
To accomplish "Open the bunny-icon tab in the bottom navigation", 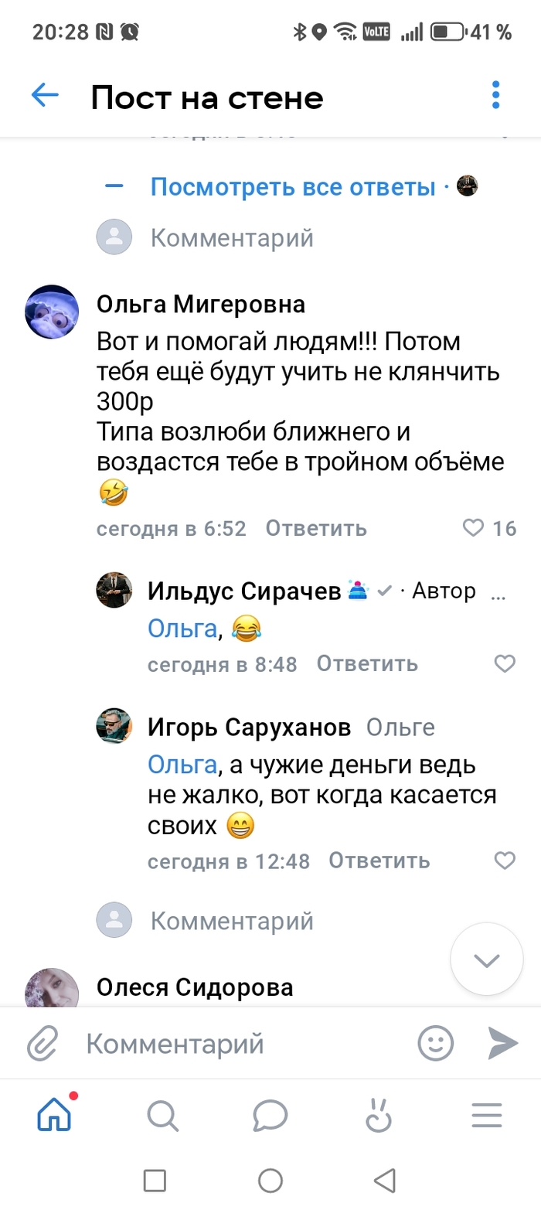I will tap(379, 1116).
